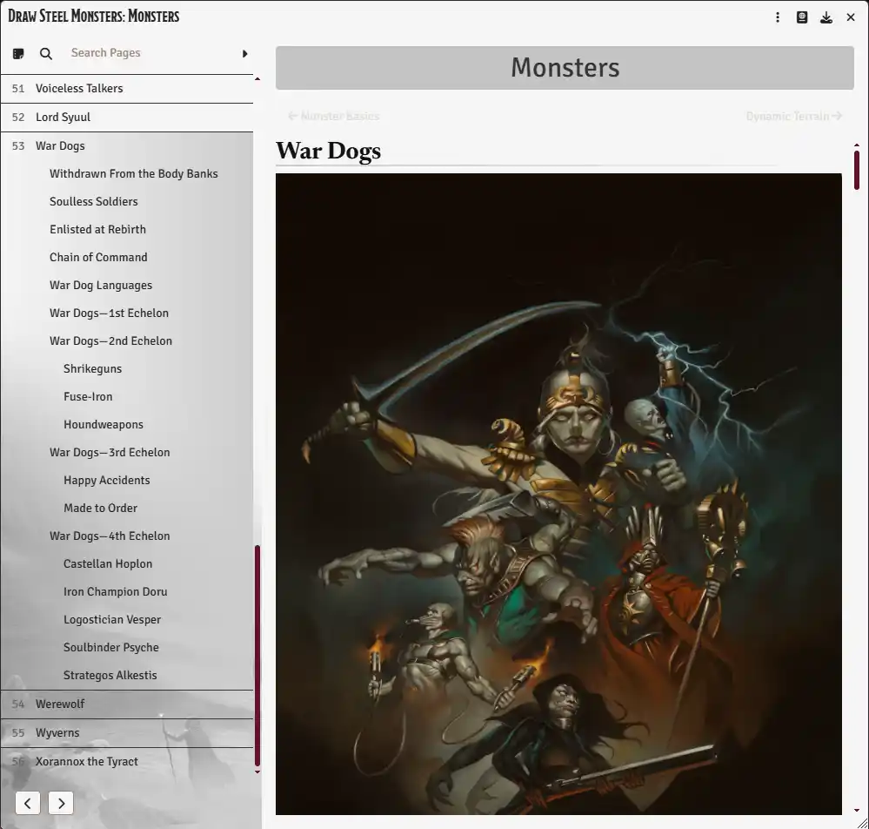This screenshot has height=829, width=869.
Task: Go forward using the right arrow button
Action: click(x=60, y=803)
